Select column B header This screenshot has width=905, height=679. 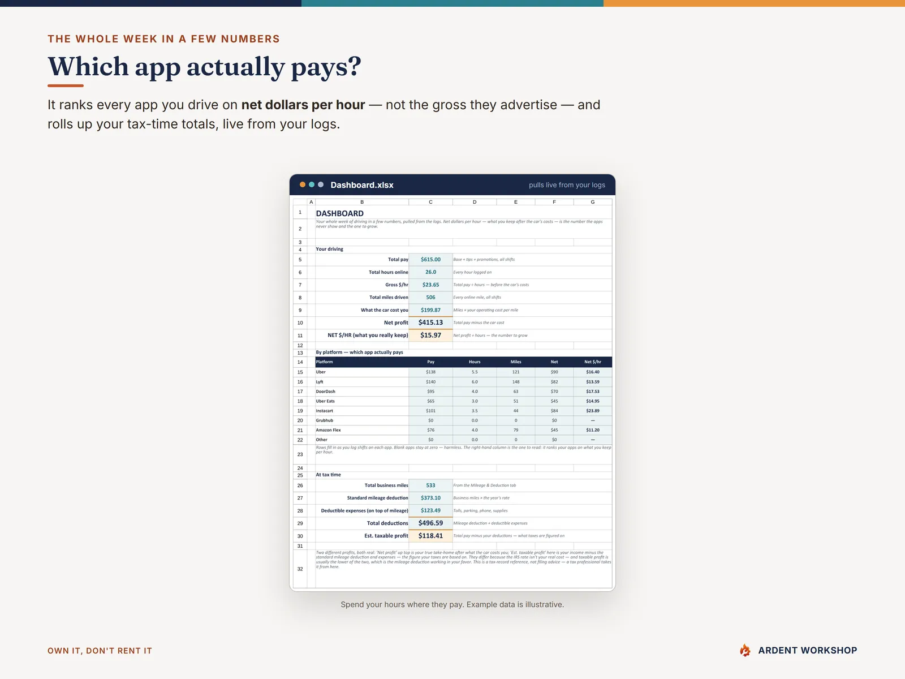(362, 202)
